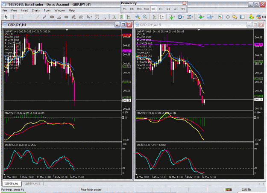
Task: Select the ellipse drawing tool
Action: [x=52, y=17]
